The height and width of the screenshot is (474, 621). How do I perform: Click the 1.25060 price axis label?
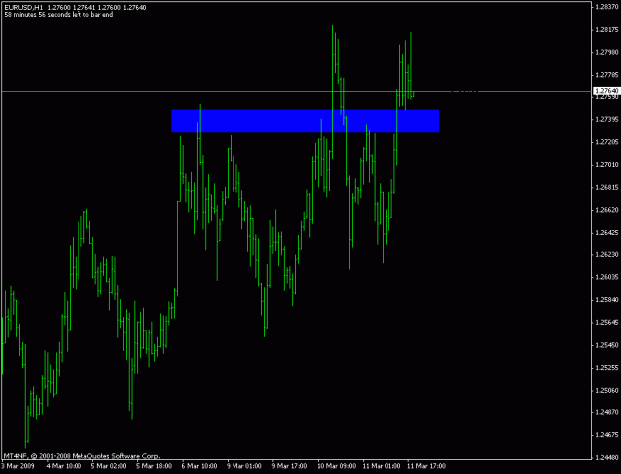[607, 391]
